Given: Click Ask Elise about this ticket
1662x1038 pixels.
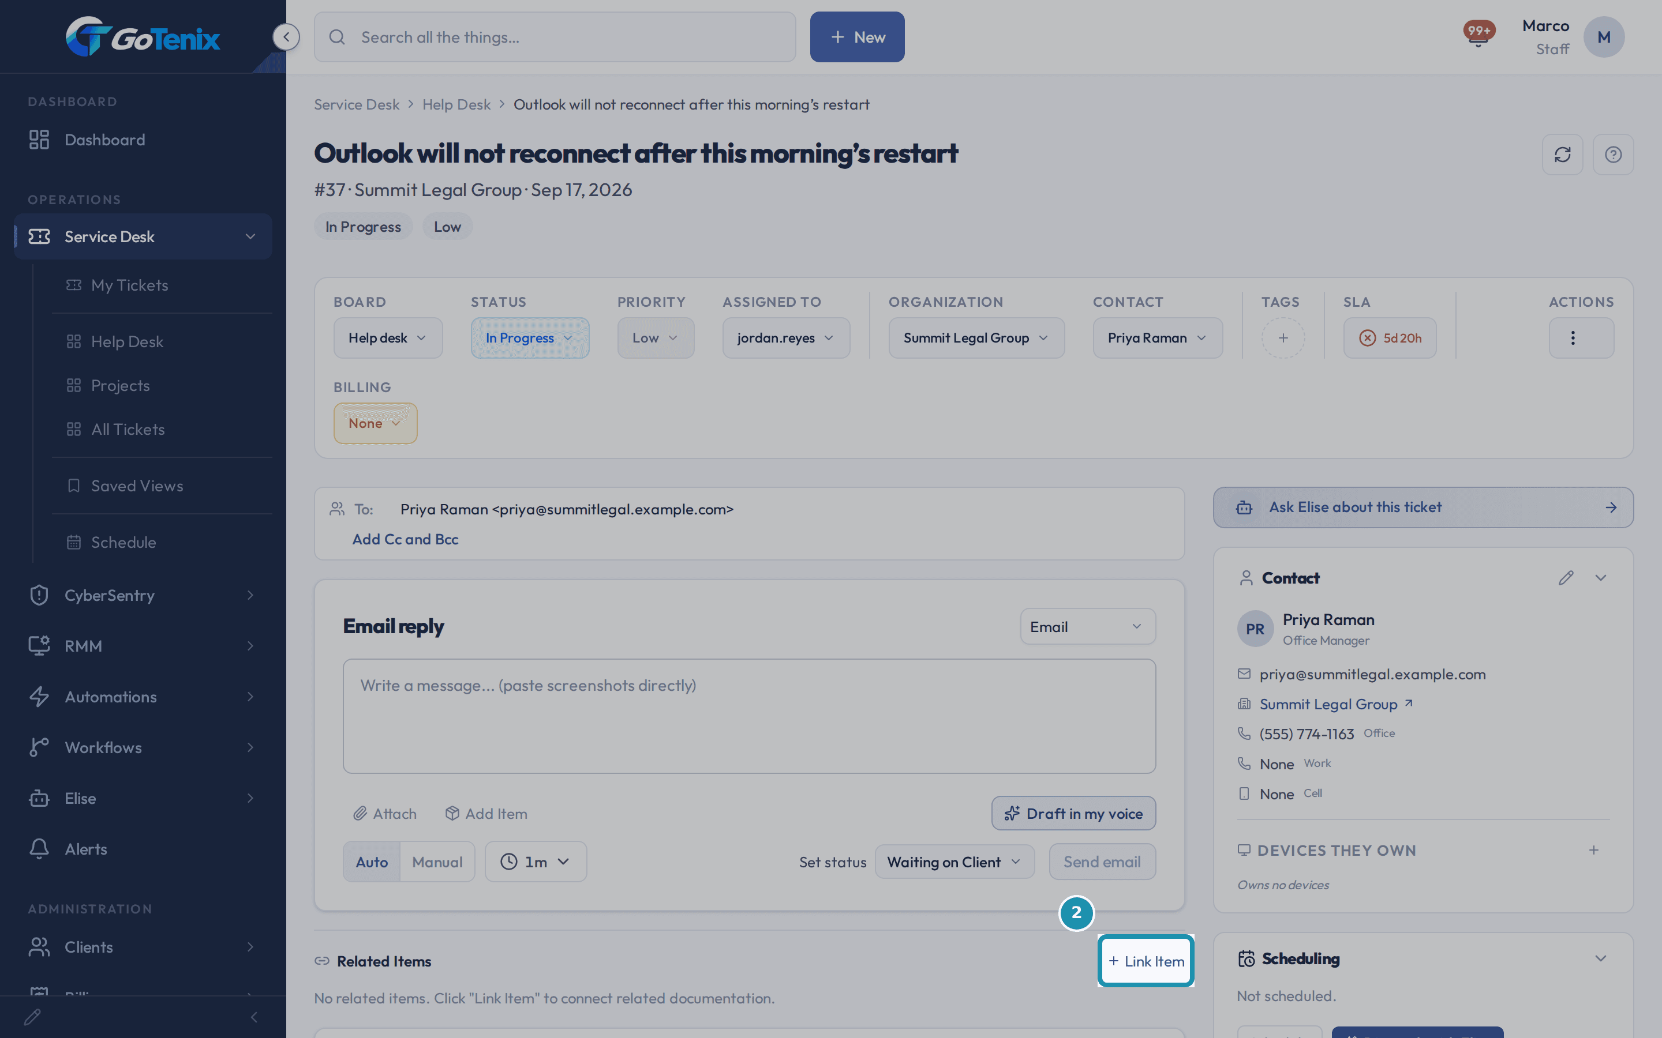Looking at the screenshot, I should [x=1423, y=507].
